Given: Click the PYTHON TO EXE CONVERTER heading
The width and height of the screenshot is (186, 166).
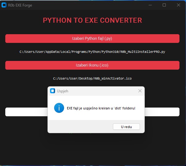Looking at the screenshot, I should coord(92,20).
